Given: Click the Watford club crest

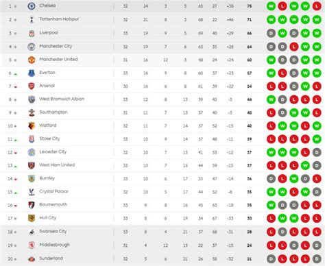Looking at the screenshot, I should (x=32, y=126).
